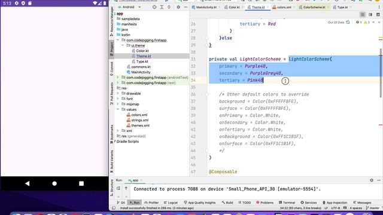This screenshot has width=383, height=215.
Task: Hide the Project panel with minus icon
Action: 186,7
